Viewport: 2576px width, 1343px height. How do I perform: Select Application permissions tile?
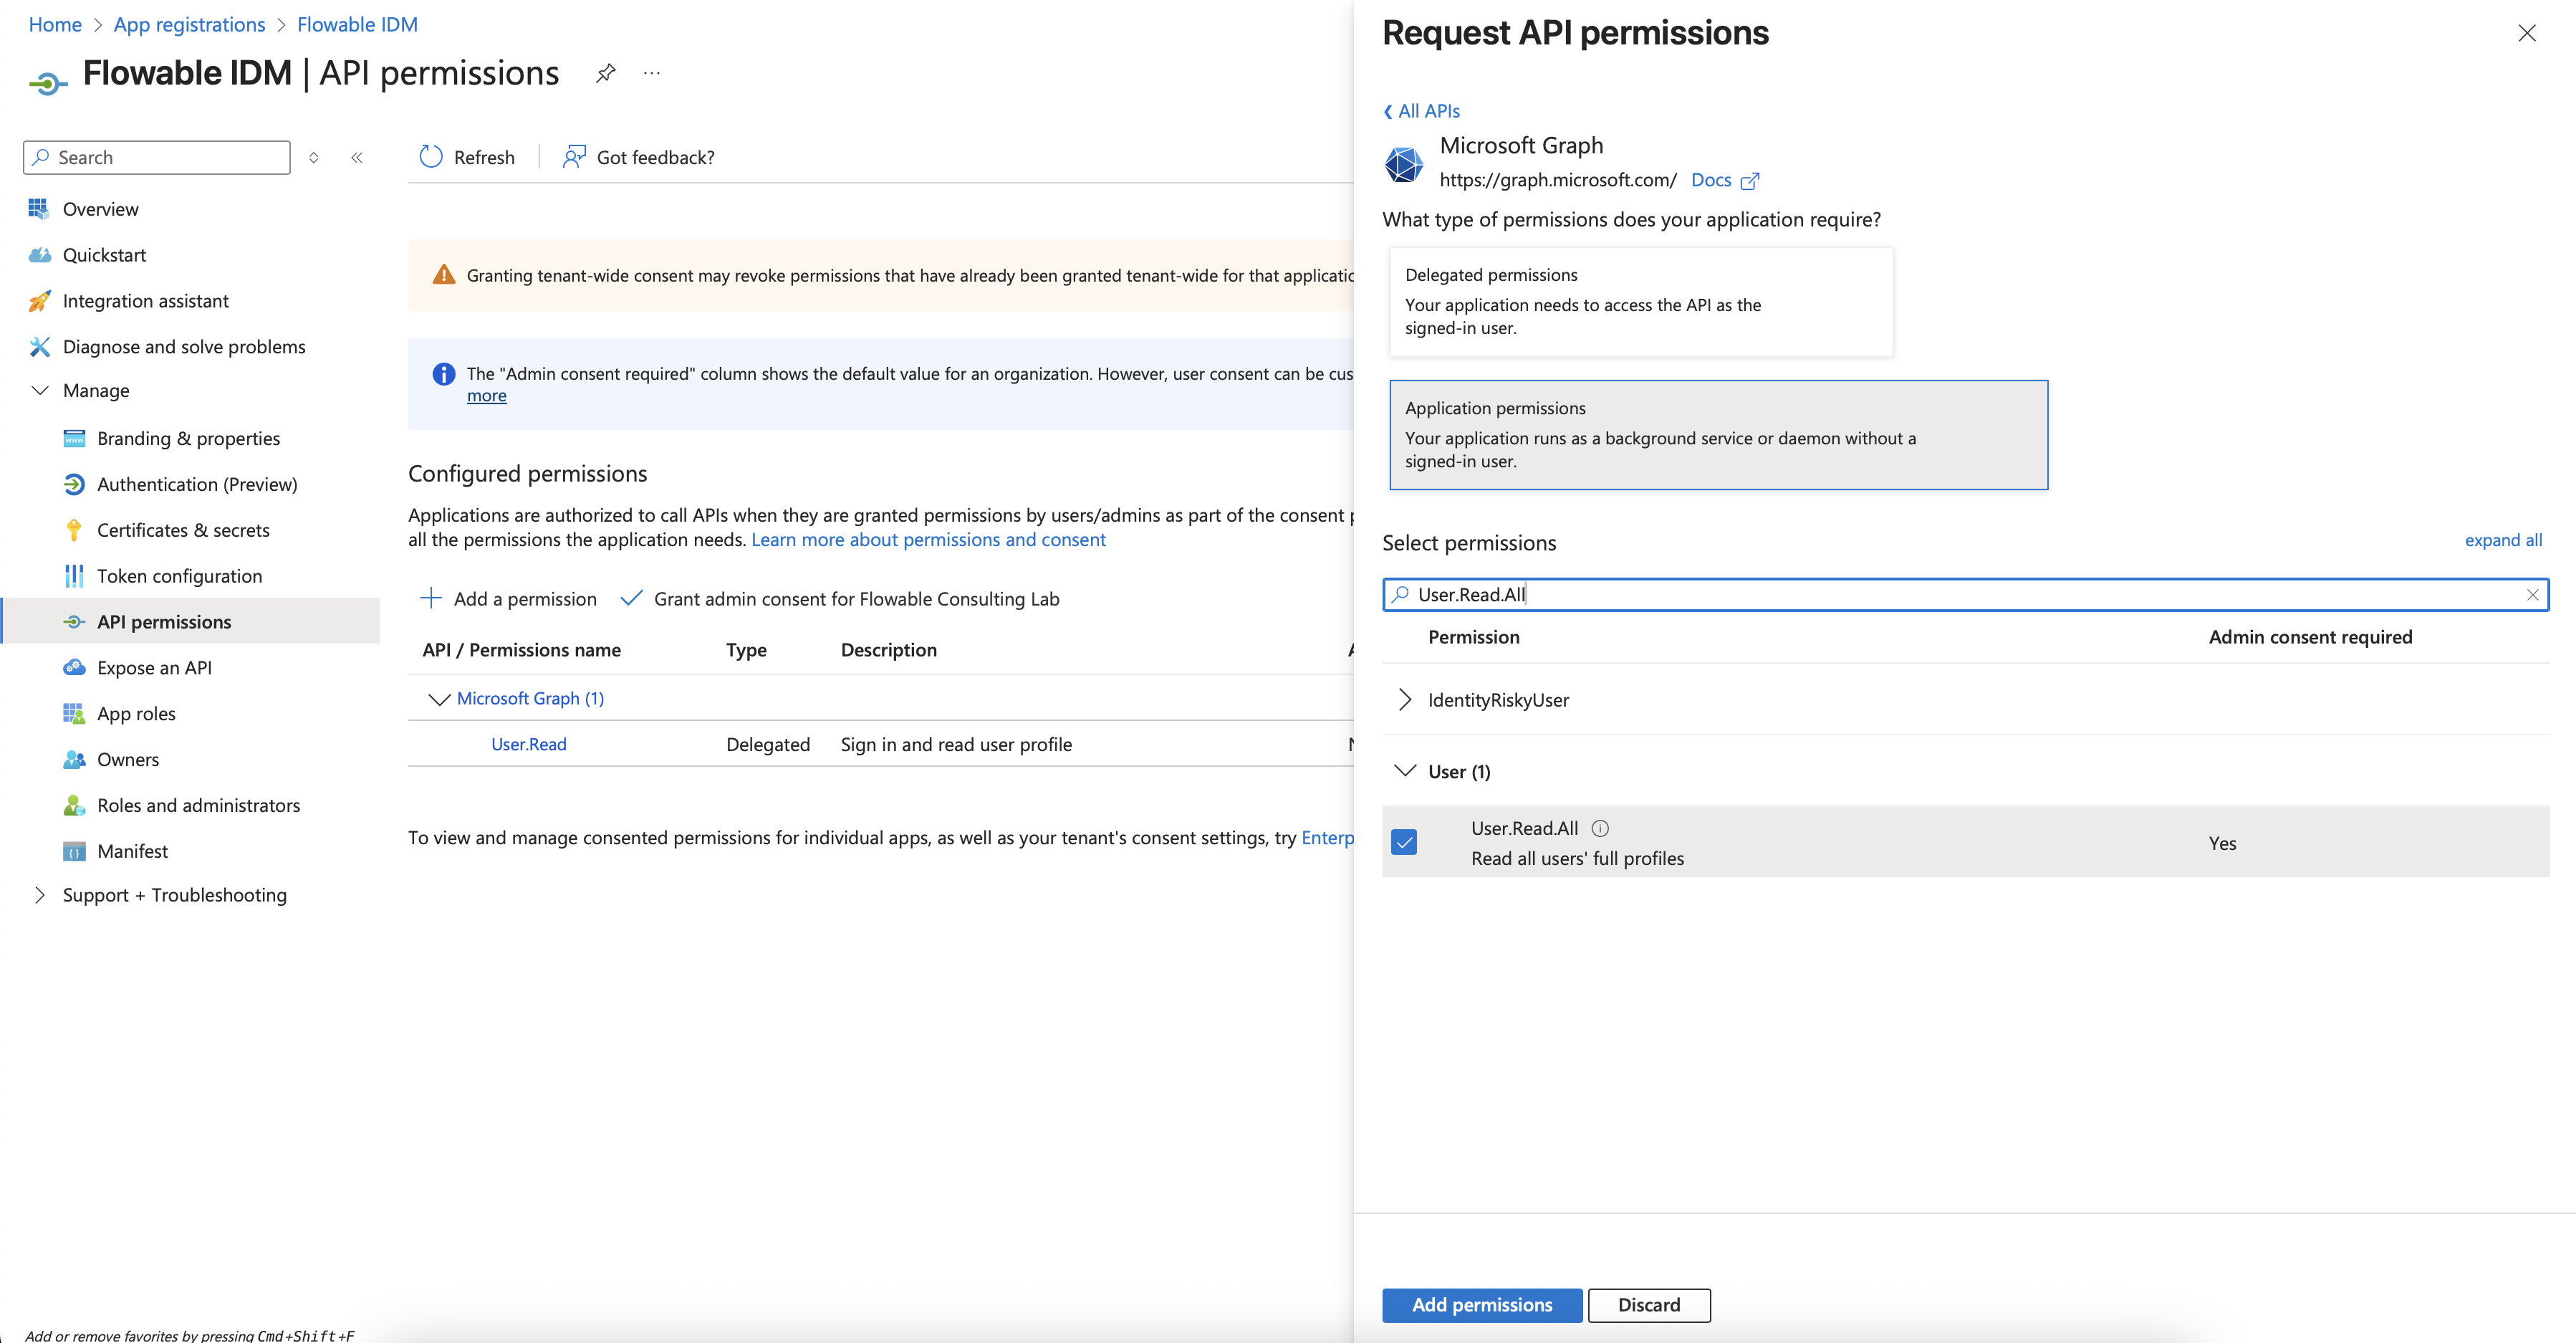click(1717, 434)
